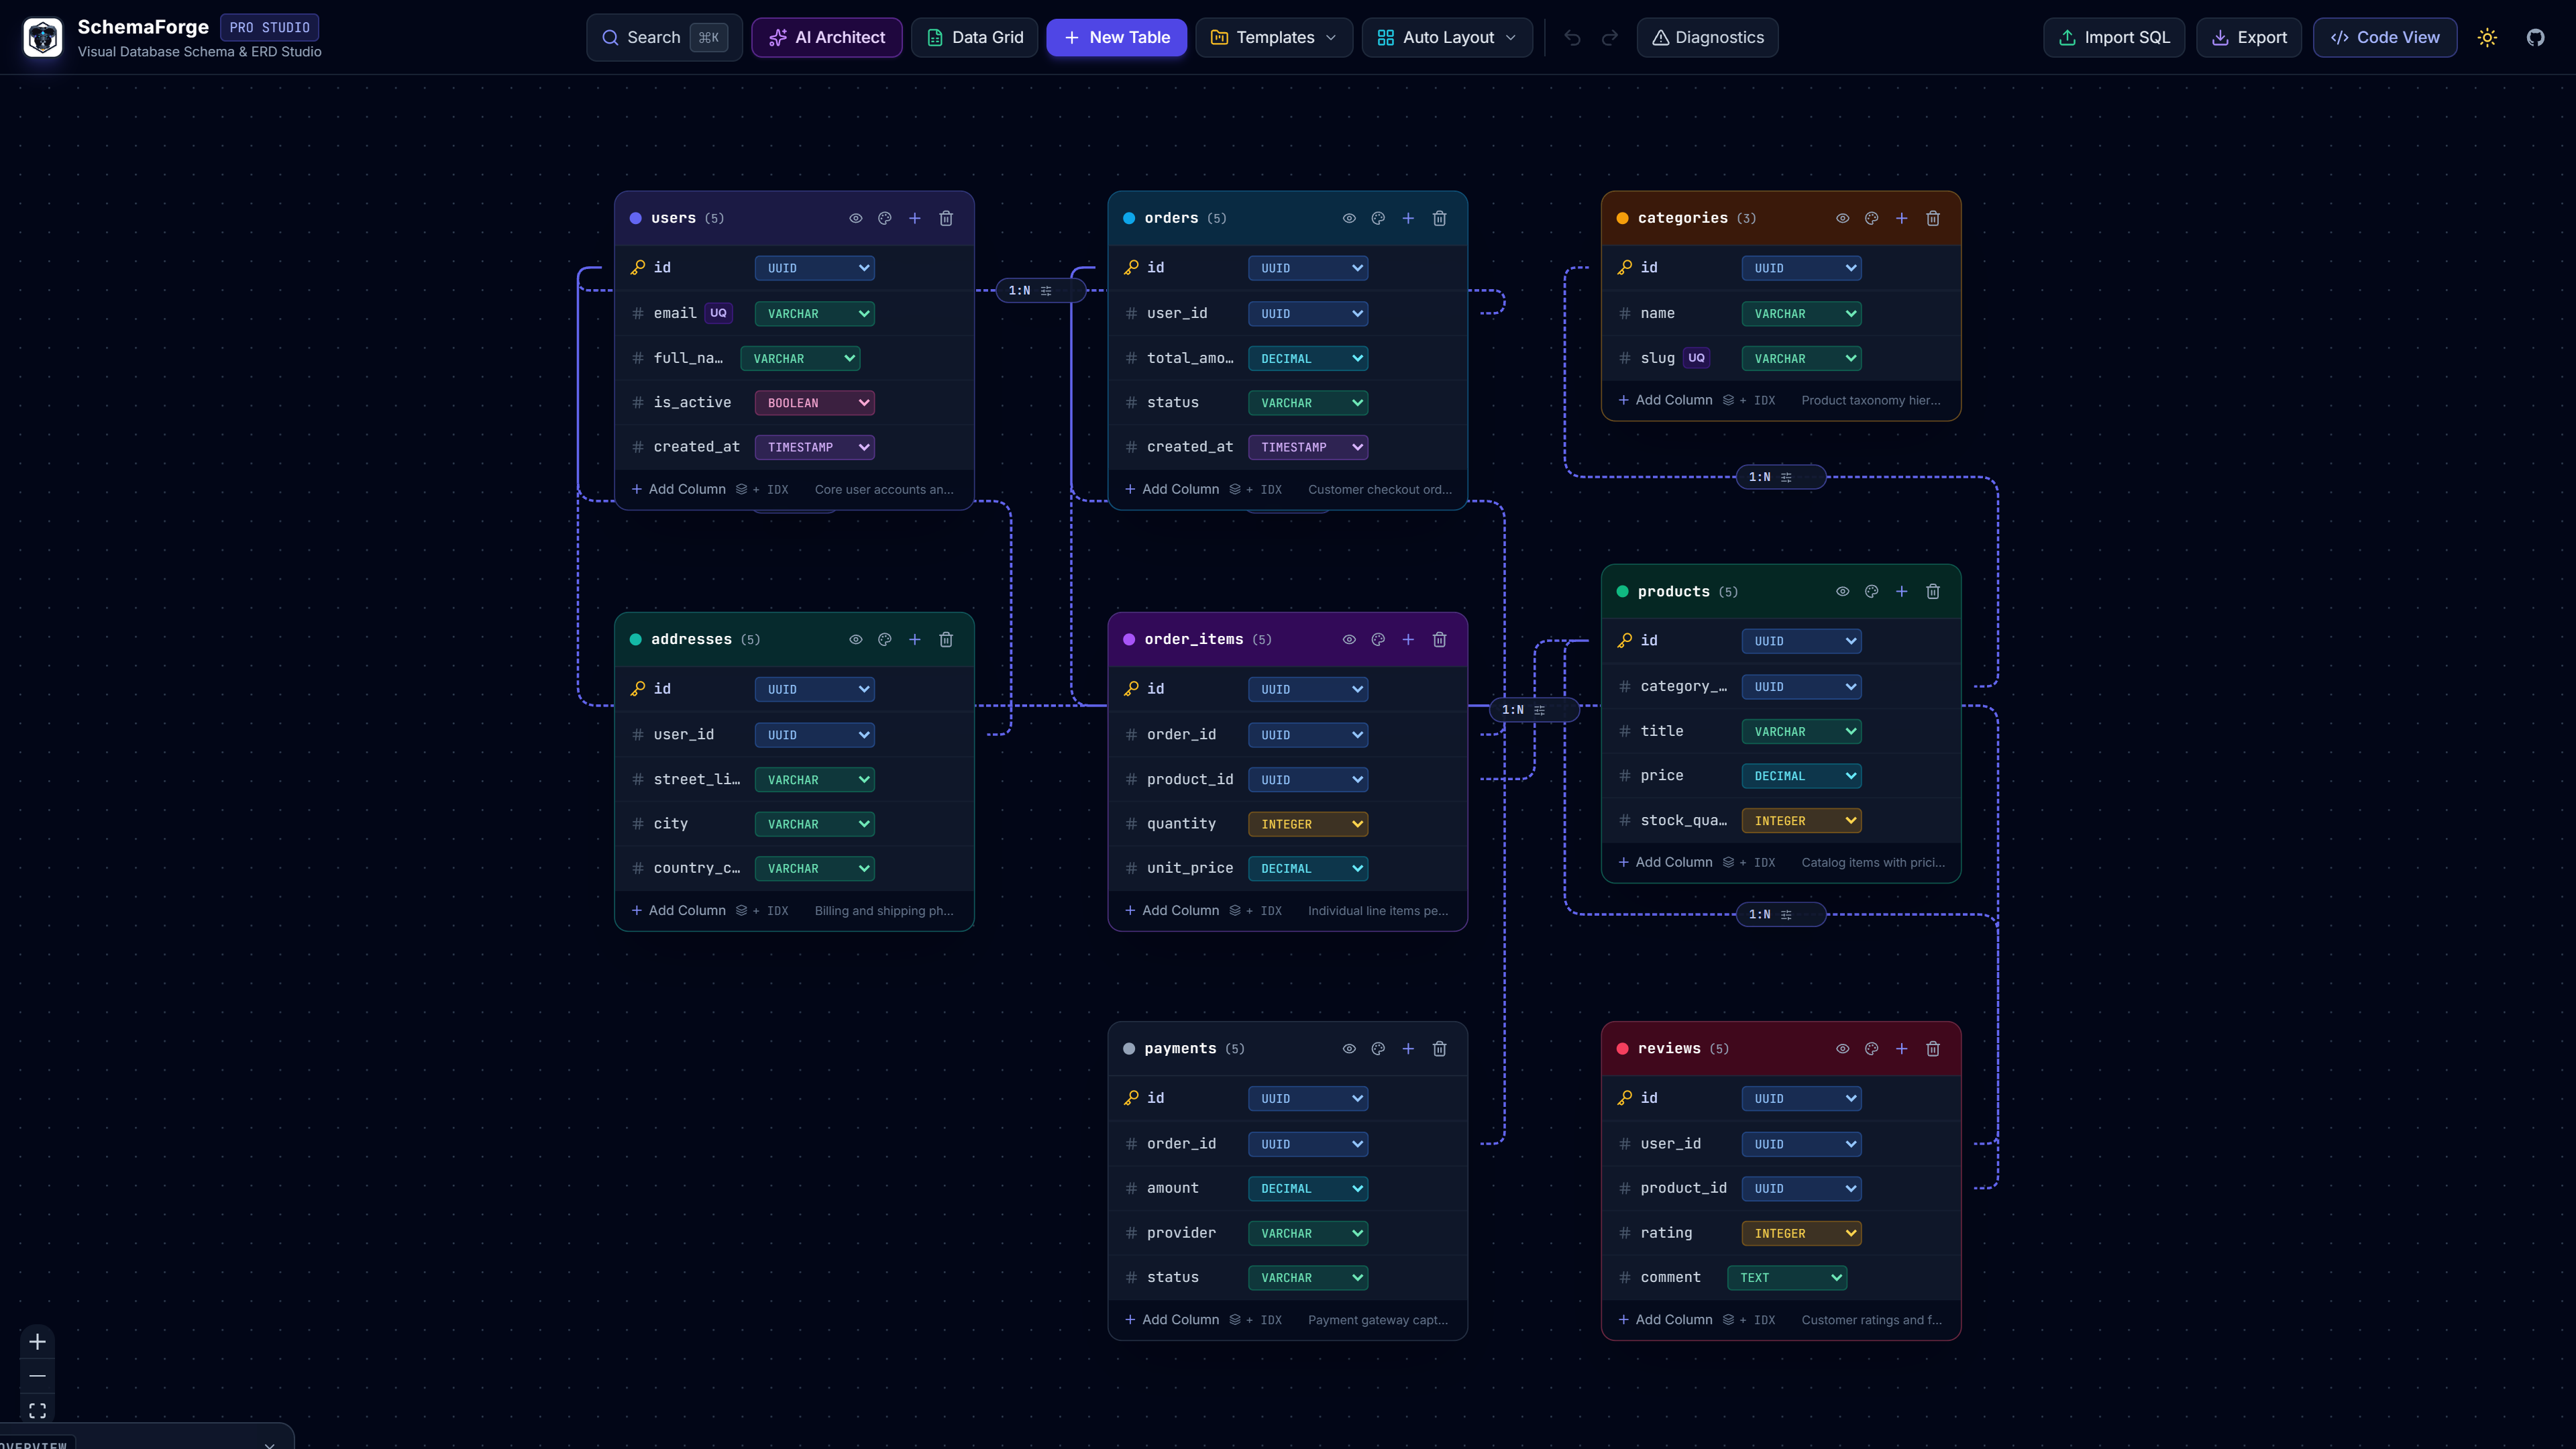Click Add Column in addresses table
2576x1449 pixels.
tap(678, 911)
